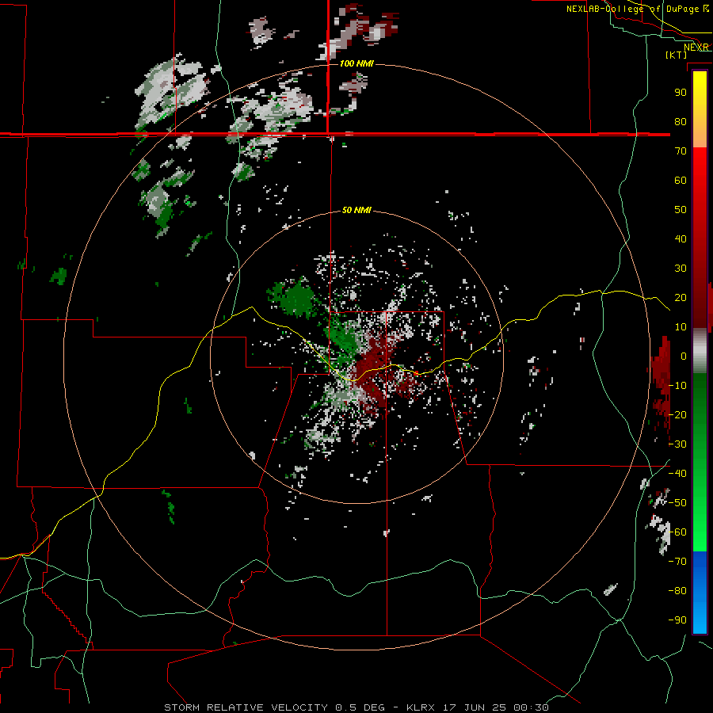Viewport: 713px width, 713px height.
Task: Click the -70 scale label
Action: click(x=677, y=562)
